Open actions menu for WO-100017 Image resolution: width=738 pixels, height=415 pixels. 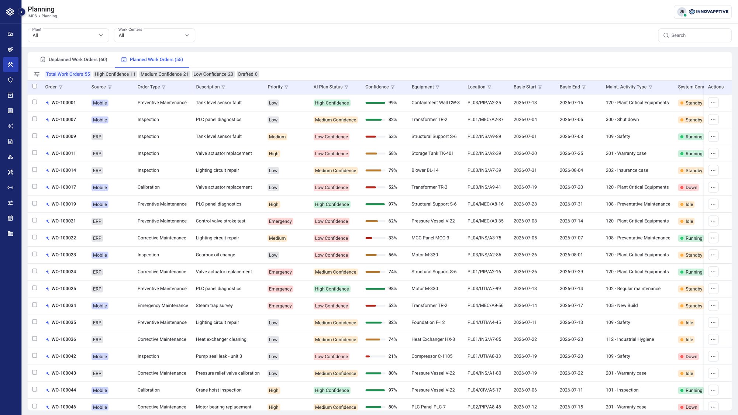713,187
